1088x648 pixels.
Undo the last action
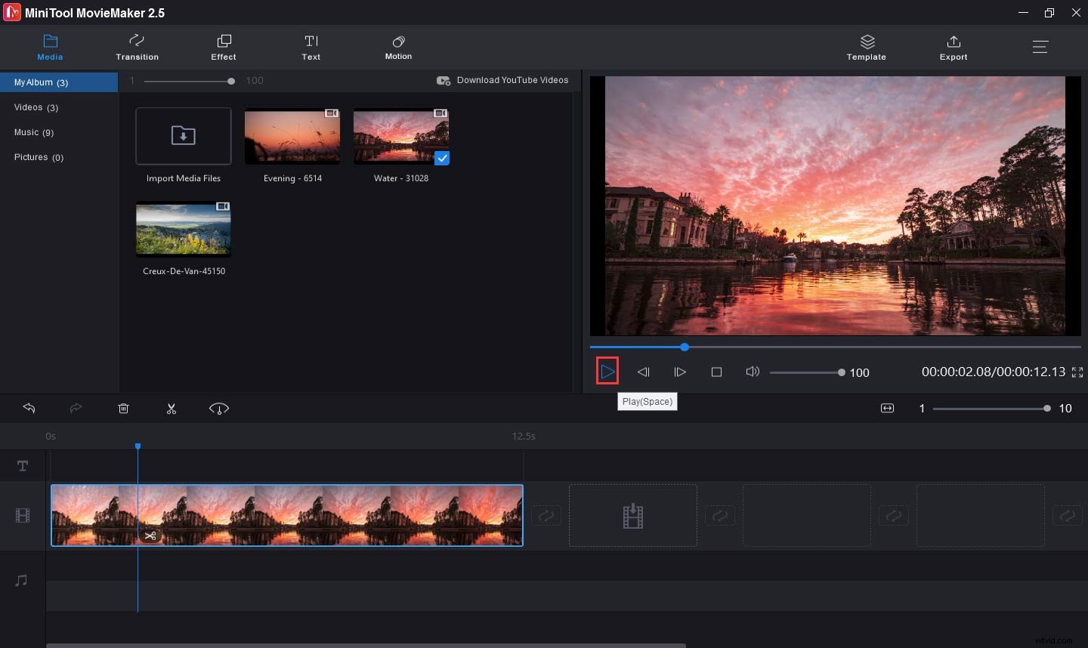[29, 409]
